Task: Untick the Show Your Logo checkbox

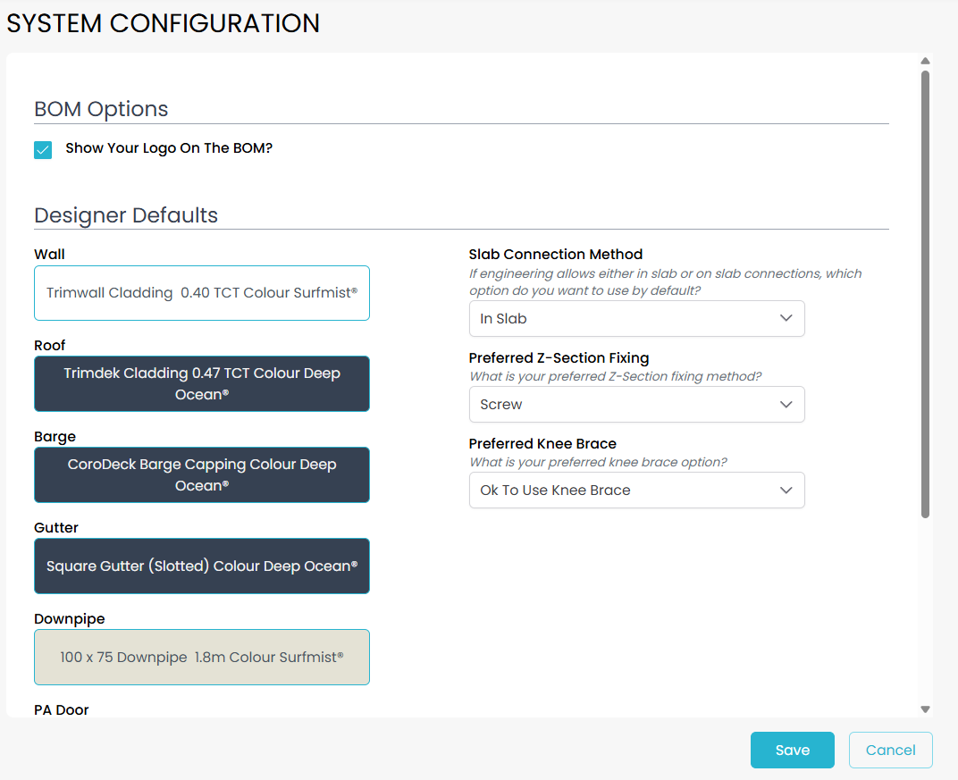Action: (43, 149)
